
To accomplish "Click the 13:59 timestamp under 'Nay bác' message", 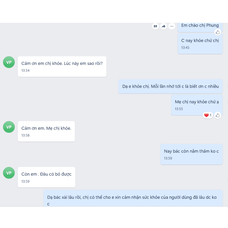I will (168, 158).
